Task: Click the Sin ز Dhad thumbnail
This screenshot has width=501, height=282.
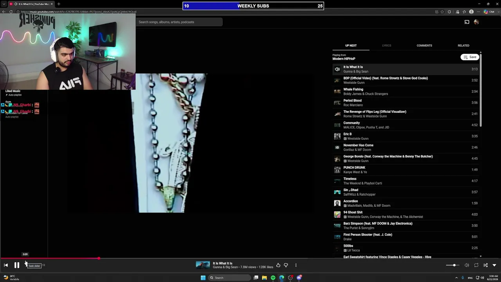Action: 337,192
